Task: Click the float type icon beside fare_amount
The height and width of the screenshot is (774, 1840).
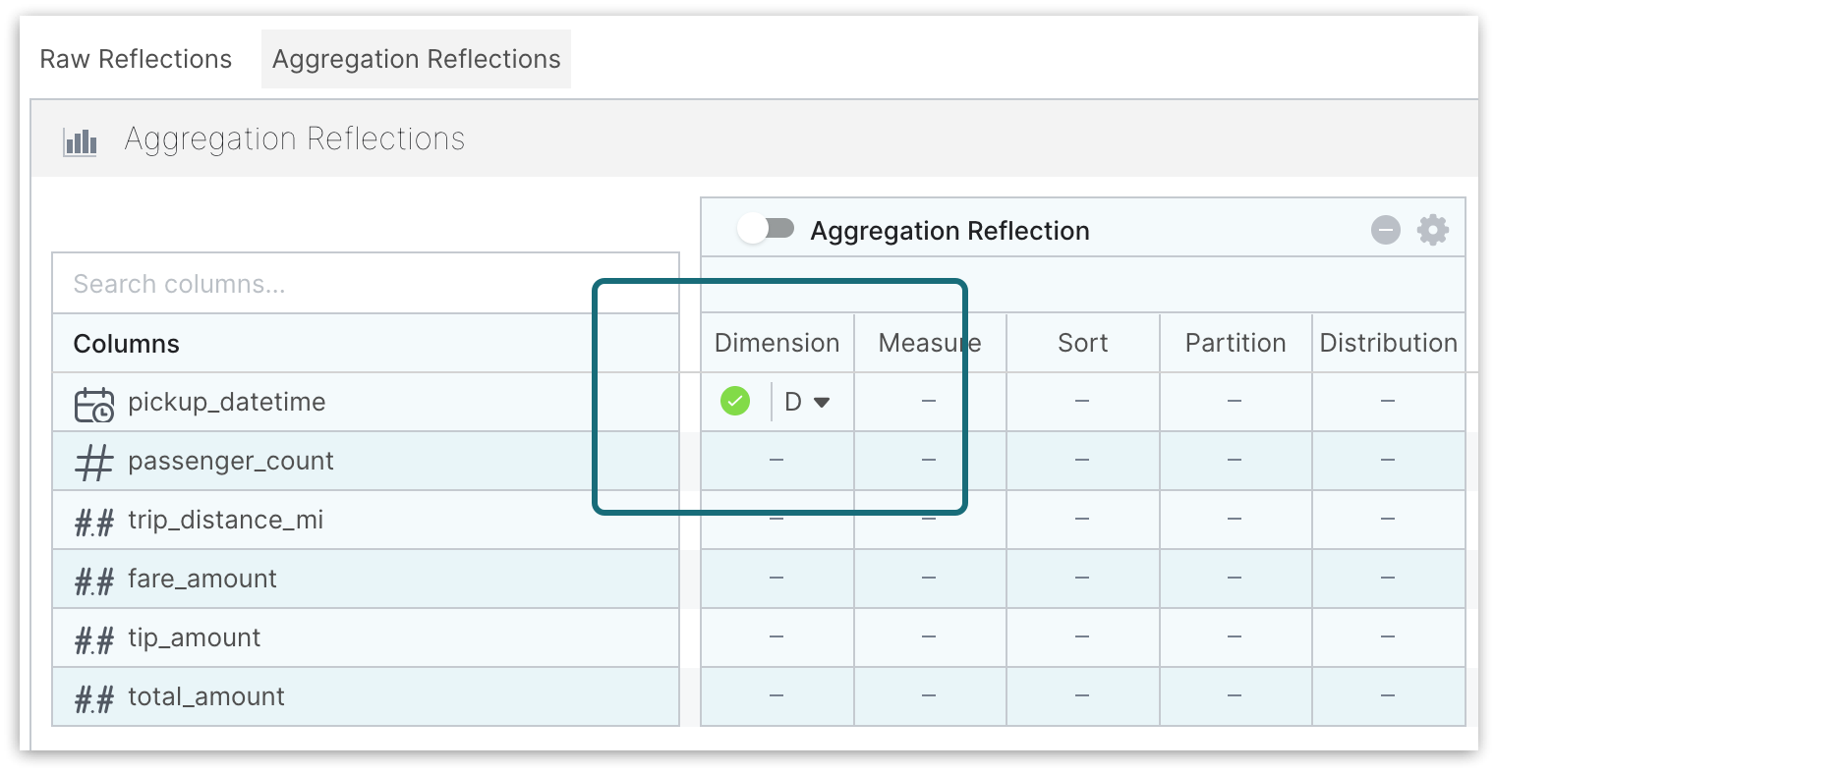Action: 94,580
